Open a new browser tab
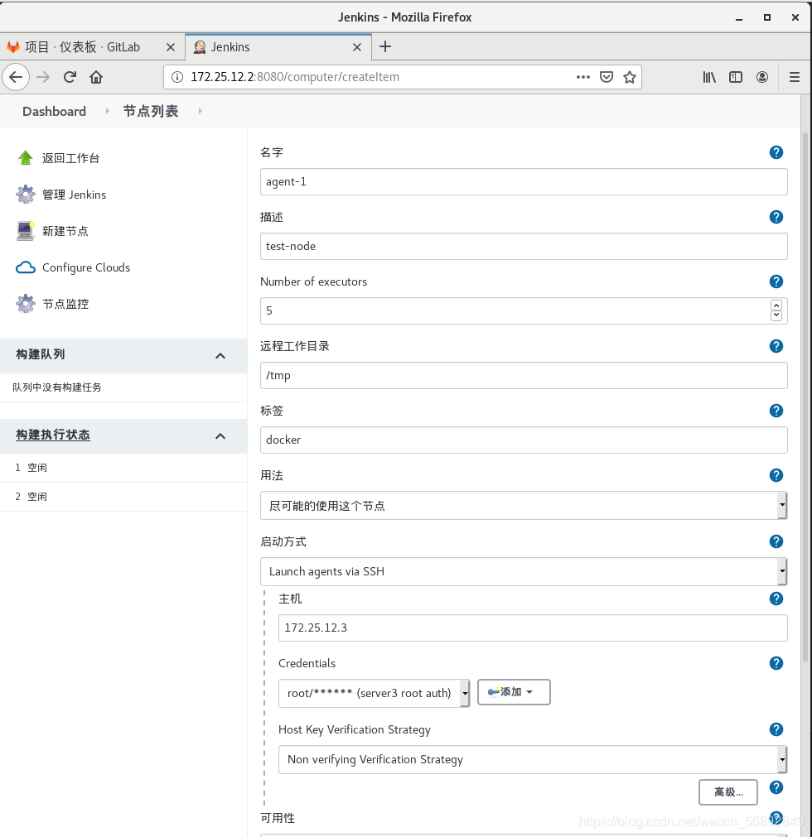This screenshot has width=812, height=837. 385,47
